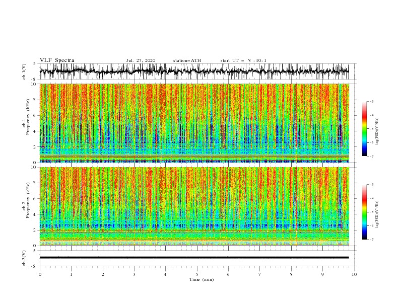This screenshot has height=308, width=399.
Task: Select the date text "Jul. 27, 2020"
Action: [x=141, y=60]
